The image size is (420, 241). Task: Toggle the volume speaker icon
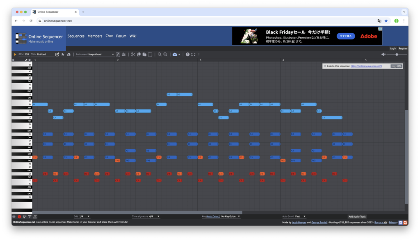383,54
